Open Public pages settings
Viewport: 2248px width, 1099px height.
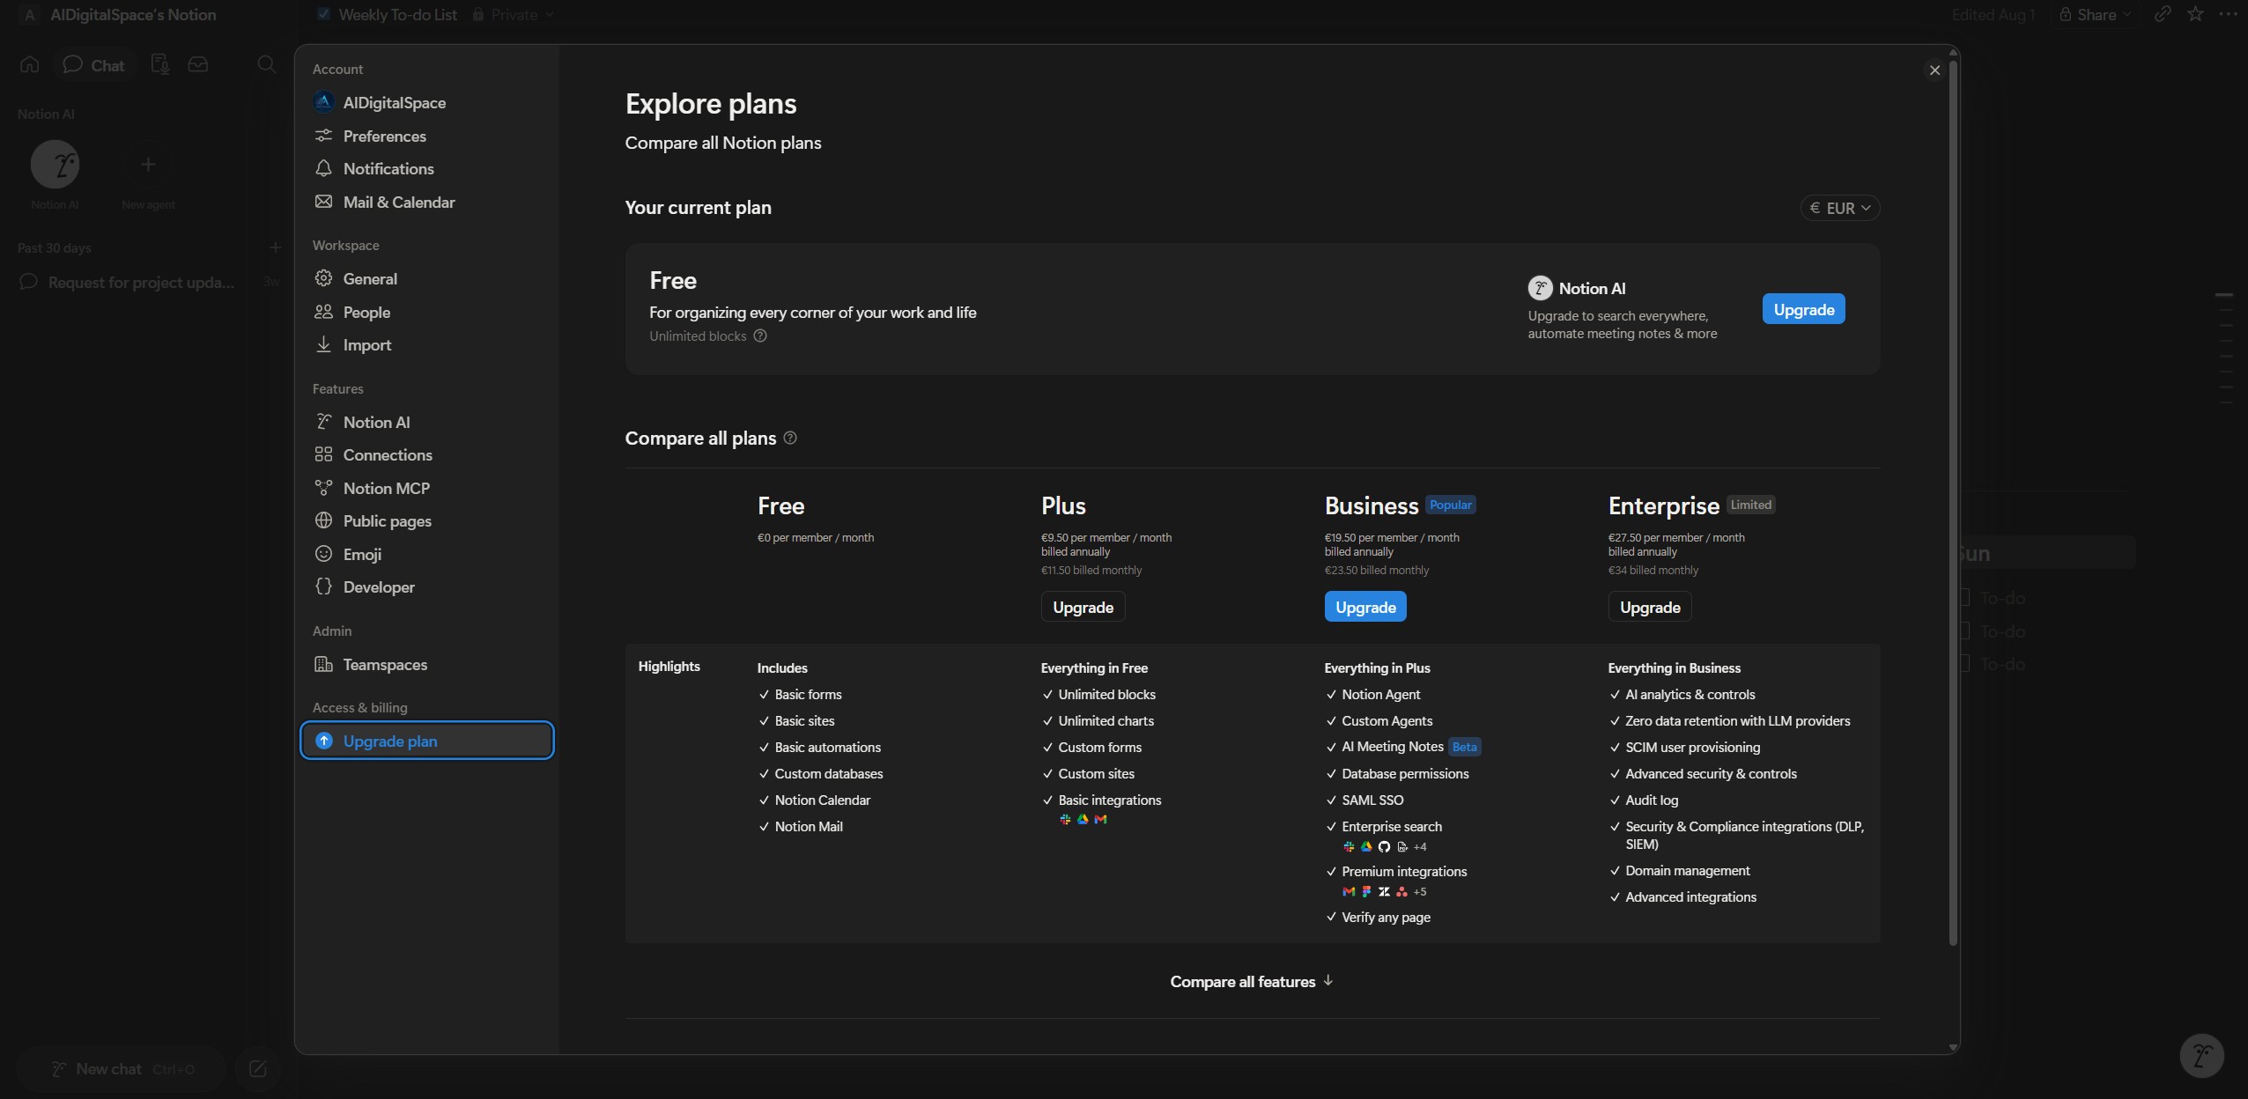[426, 520]
